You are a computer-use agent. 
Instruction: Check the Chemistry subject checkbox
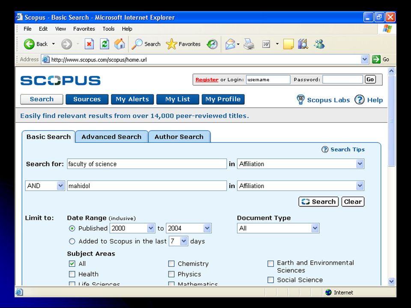coord(171,264)
